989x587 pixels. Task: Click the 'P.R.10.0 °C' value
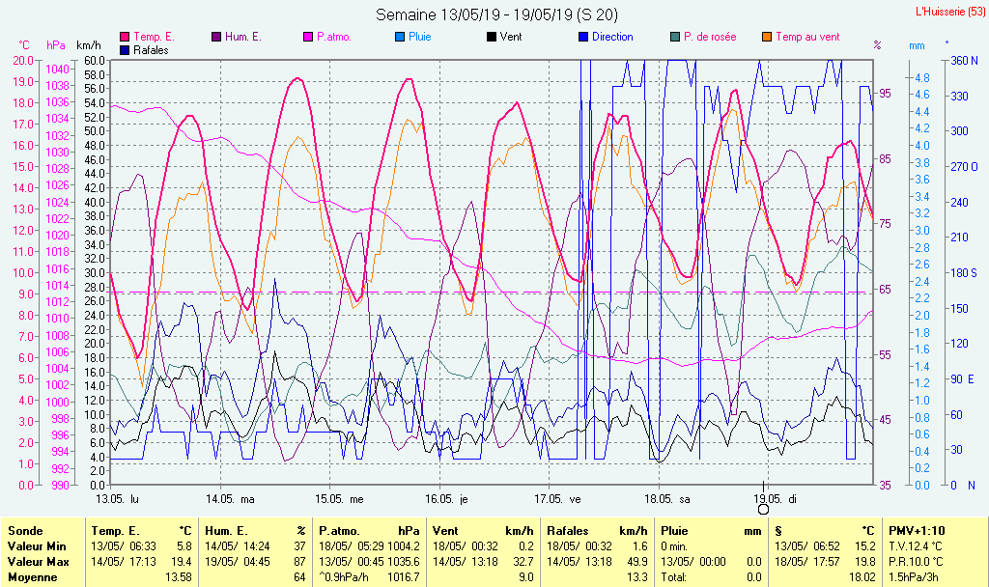(x=917, y=562)
